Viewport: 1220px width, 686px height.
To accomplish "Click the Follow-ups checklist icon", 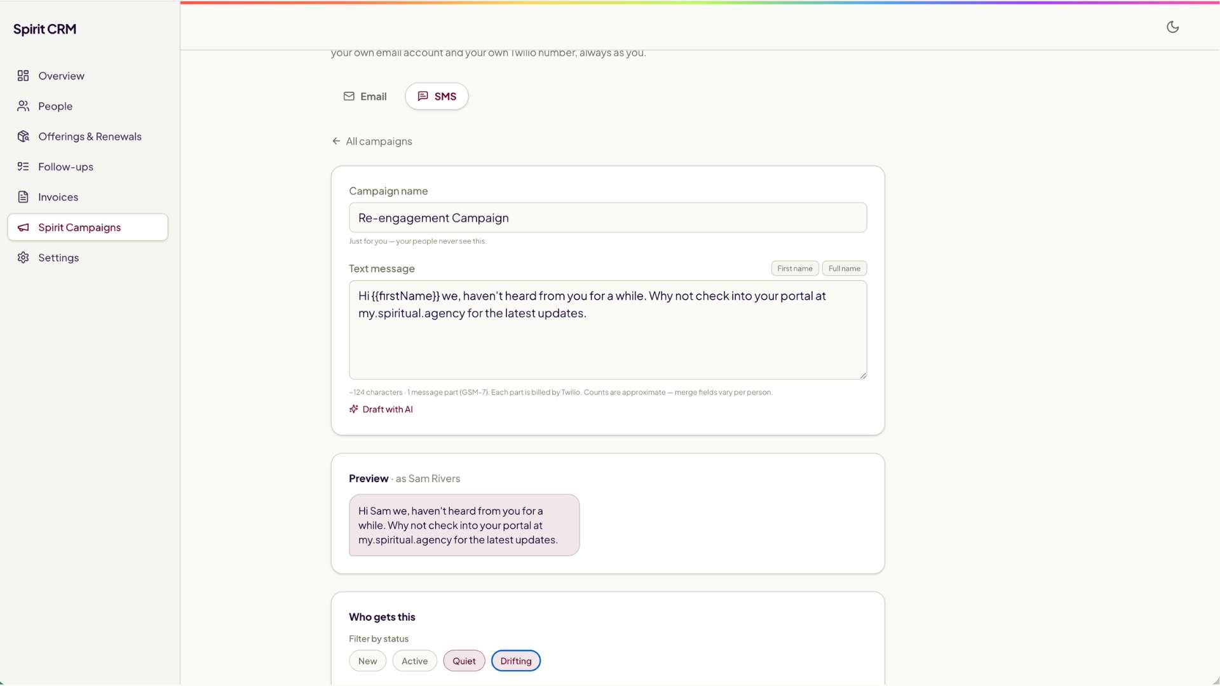I will click(x=24, y=166).
